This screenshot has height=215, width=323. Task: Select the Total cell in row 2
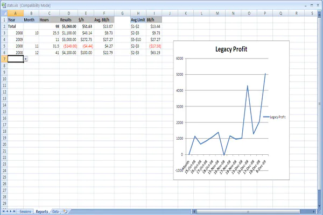point(16,26)
